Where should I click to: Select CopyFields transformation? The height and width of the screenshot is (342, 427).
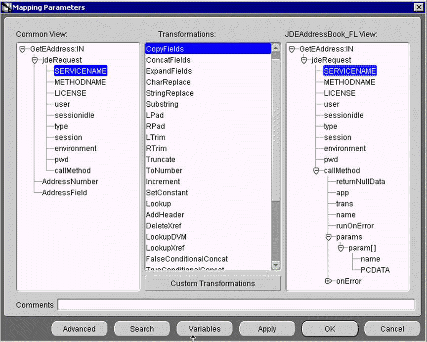click(209, 49)
